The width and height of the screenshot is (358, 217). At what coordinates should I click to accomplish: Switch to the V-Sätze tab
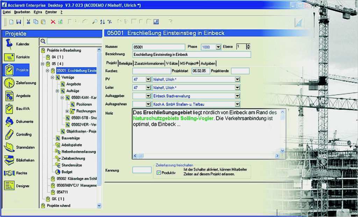pyautogui.click(x=172, y=64)
